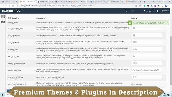The height and width of the screenshot is (97, 172).
Task: Open the Windows taskbar search icon
Action: coord(8,95)
